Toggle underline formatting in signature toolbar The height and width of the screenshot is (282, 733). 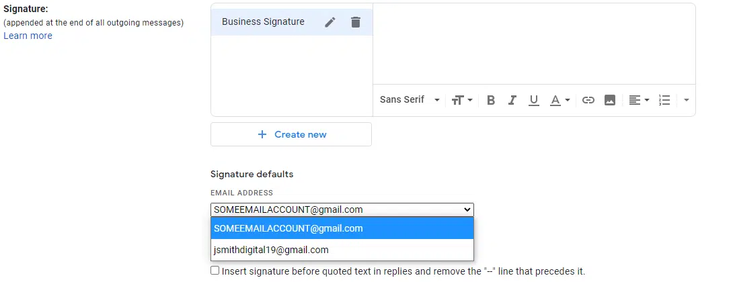(534, 100)
